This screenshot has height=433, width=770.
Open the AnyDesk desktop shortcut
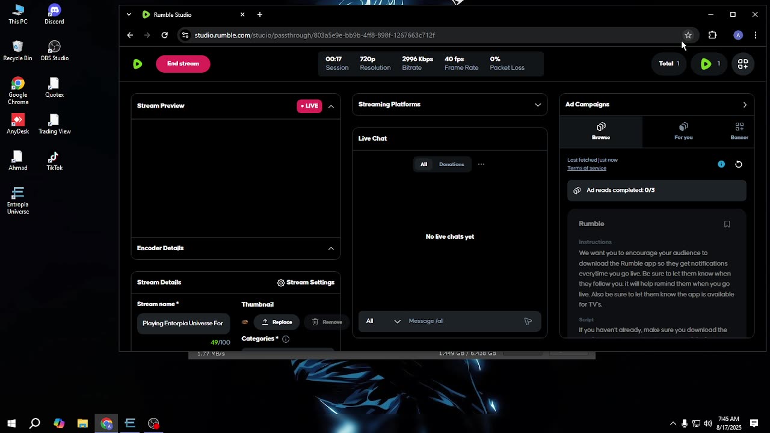point(18,124)
